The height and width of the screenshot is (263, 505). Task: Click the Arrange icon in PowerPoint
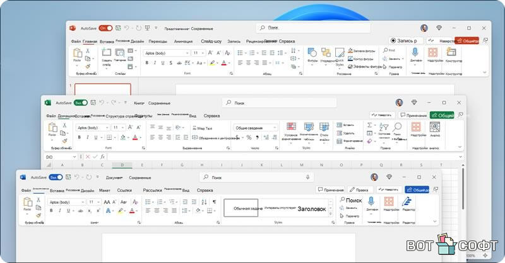(326, 52)
